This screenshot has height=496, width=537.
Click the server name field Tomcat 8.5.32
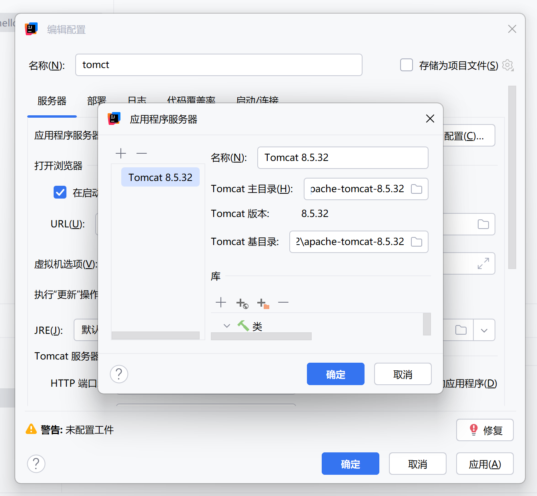[343, 158]
